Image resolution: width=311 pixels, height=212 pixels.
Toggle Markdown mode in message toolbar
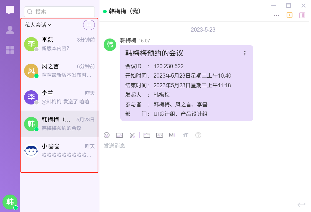click(172, 135)
